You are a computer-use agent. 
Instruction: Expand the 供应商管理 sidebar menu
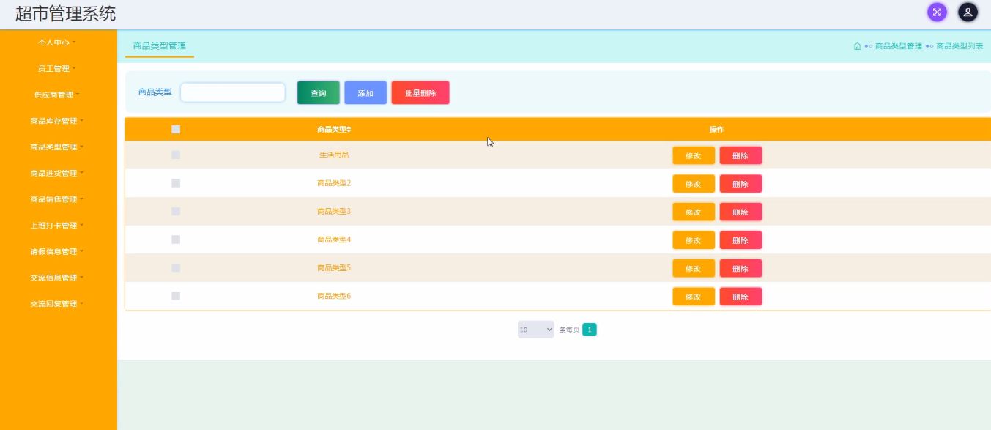(57, 94)
